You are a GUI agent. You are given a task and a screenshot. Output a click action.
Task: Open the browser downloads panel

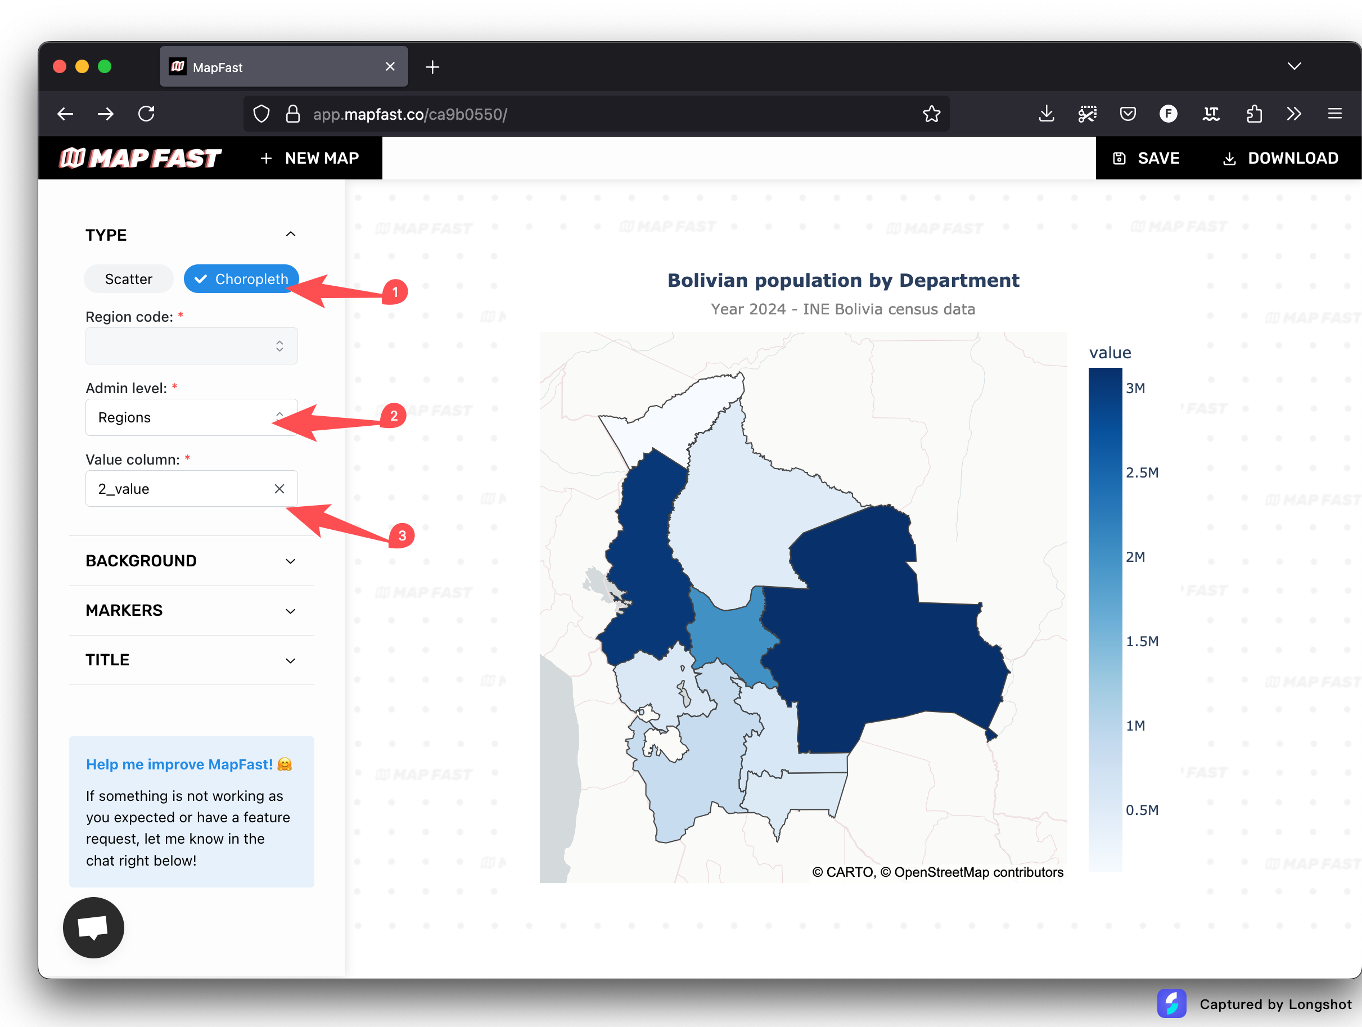click(x=1047, y=114)
